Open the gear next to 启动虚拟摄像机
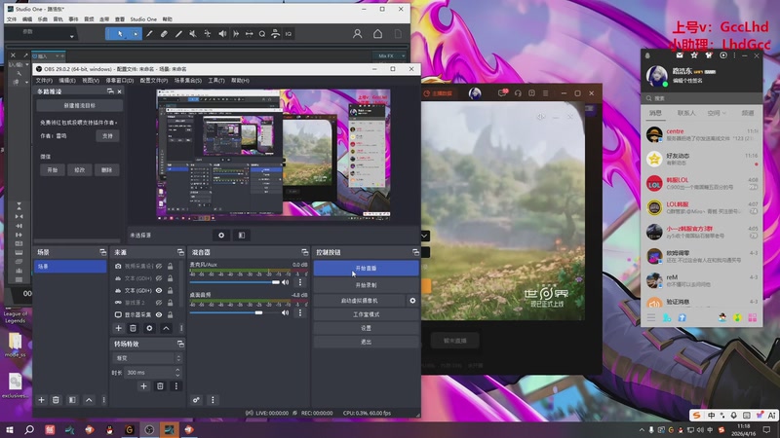 pos(411,301)
